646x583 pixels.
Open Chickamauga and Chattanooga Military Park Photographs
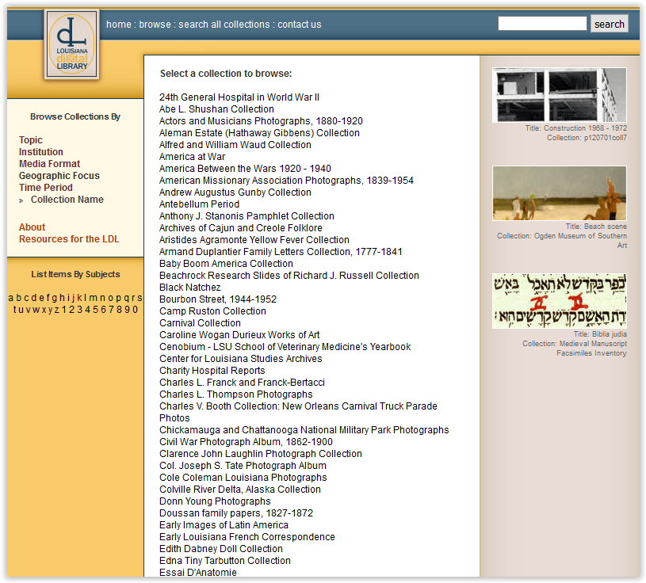(x=304, y=430)
